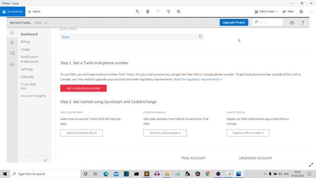
Task: Open Edit & Create dropdown
Action: click(266, 11)
